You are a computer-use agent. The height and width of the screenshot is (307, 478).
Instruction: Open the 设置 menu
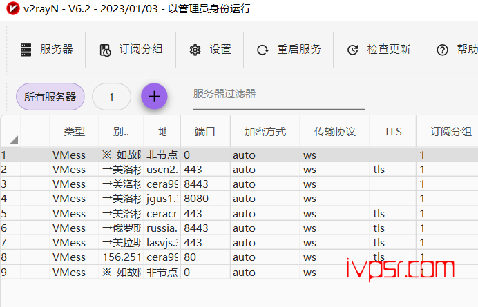210,50
